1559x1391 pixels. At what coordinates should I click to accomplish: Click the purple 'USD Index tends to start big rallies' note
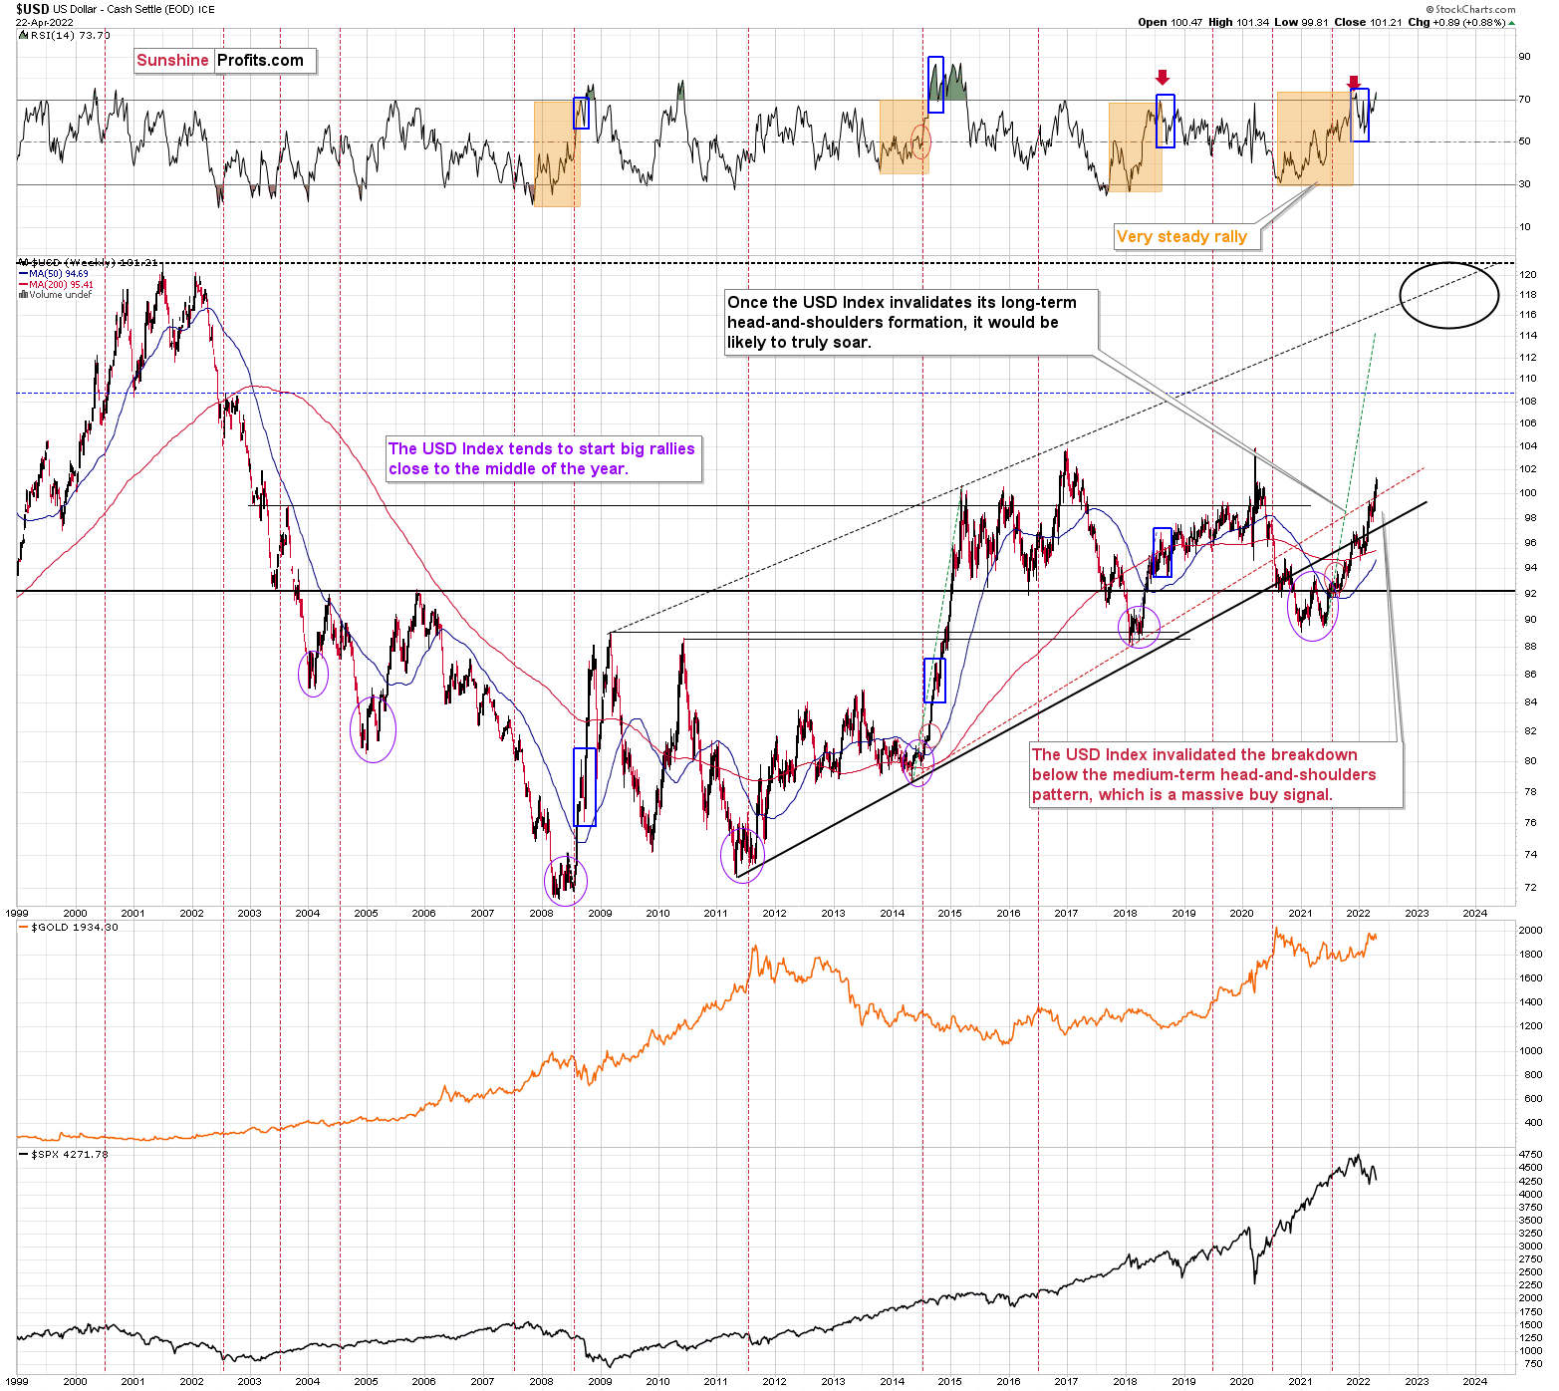pos(542,459)
